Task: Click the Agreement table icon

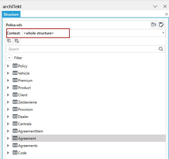Action: 15,138
